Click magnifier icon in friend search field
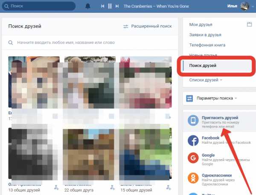Screen dimensions: 256x195 [x=11, y=43]
